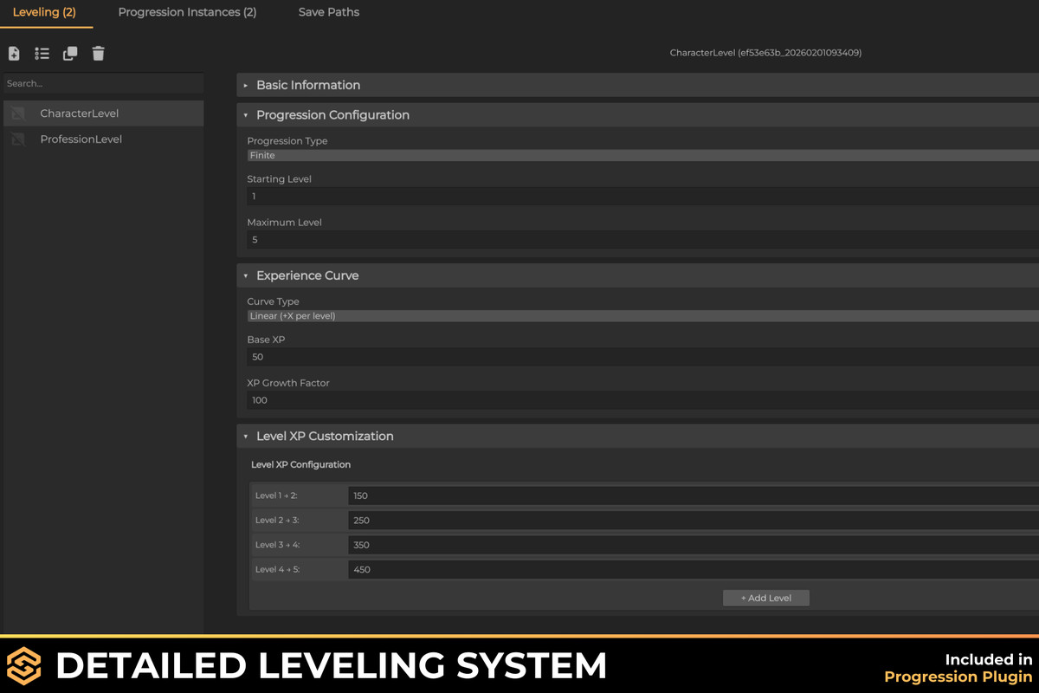Click the Base XP label
Image resolution: width=1039 pixels, height=693 pixels.
point(266,340)
